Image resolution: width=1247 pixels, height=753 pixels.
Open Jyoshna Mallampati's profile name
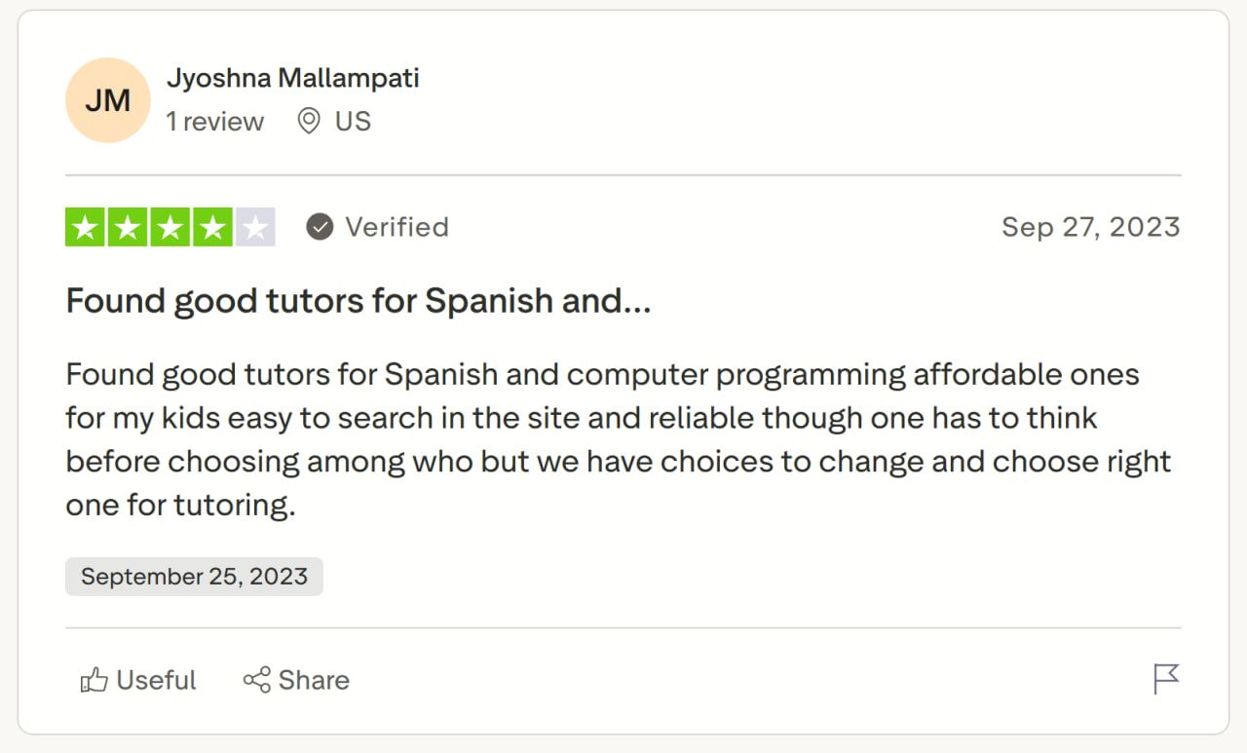pos(294,78)
